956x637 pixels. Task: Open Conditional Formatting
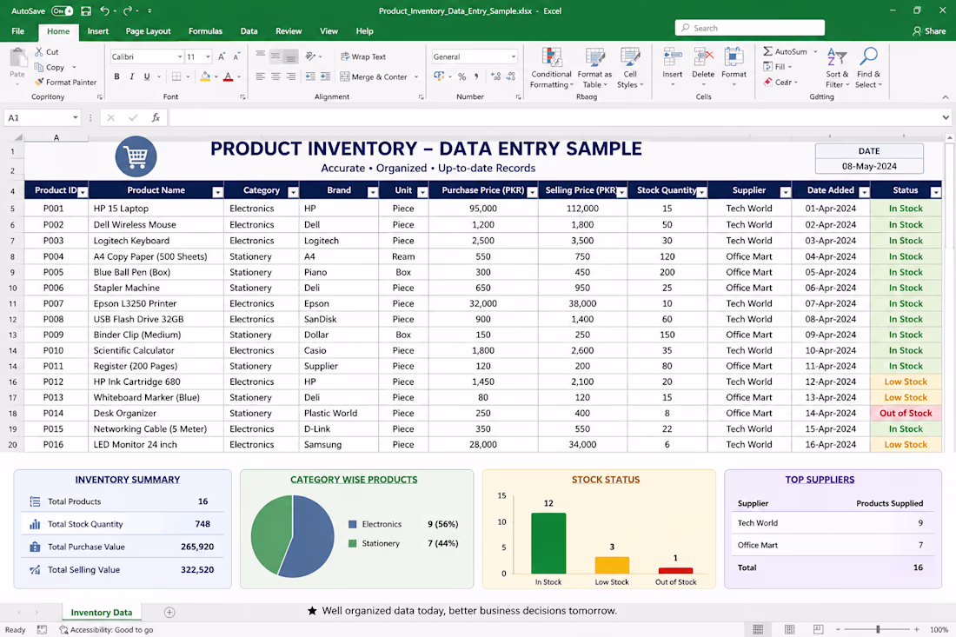pyautogui.click(x=551, y=68)
